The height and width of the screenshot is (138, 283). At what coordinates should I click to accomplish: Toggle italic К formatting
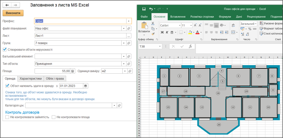[x=167, y=32]
